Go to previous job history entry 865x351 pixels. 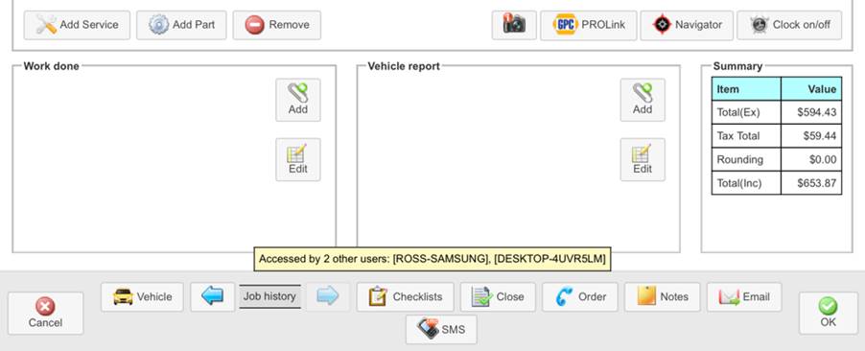[213, 297]
